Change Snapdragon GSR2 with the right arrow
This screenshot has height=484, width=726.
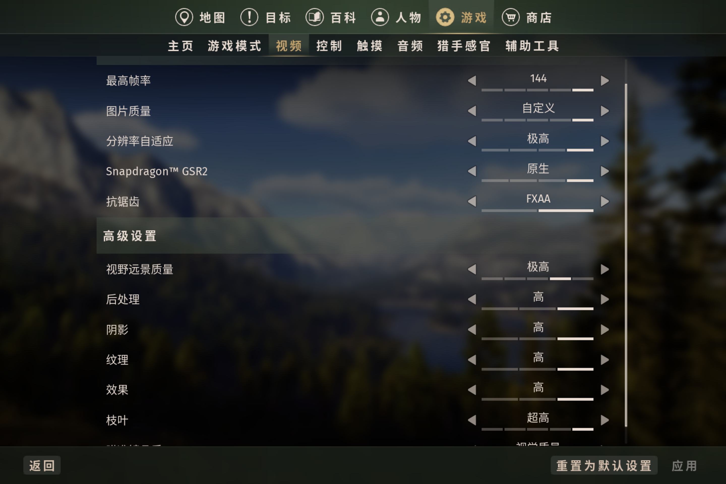click(604, 171)
